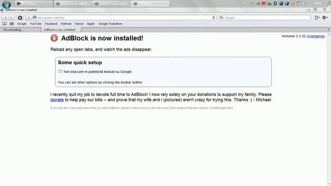Click the 'AdBlock is now installed!' page heading

[102, 38]
